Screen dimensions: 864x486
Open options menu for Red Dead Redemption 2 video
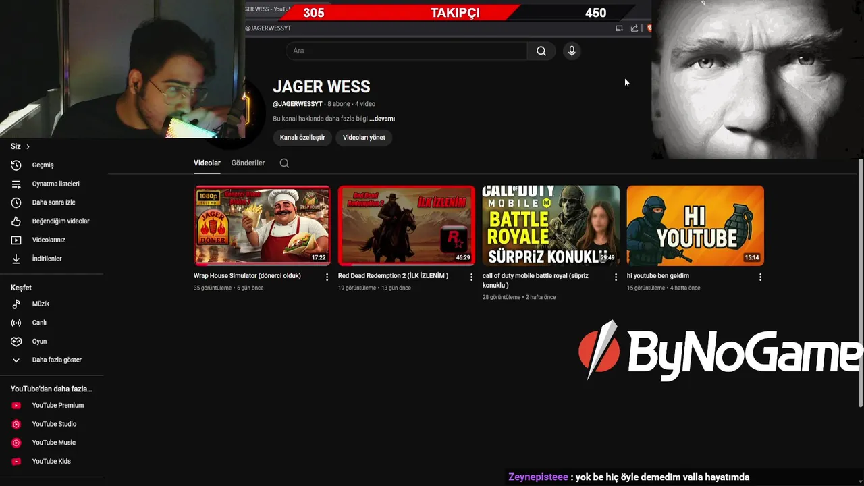coord(471,277)
